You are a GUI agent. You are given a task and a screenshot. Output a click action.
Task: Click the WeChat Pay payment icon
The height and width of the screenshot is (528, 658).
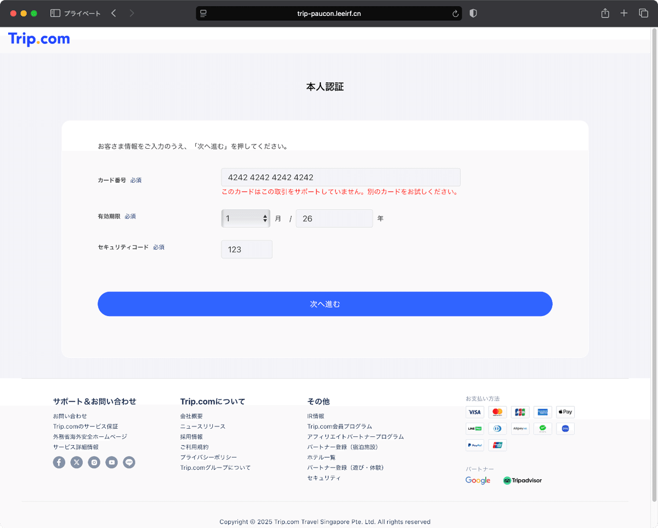543,428
